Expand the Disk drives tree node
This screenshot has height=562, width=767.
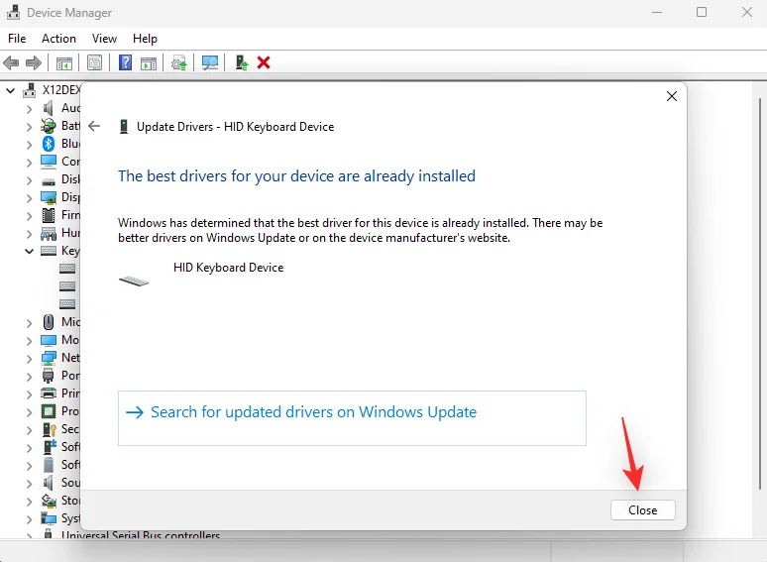[29, 180]
